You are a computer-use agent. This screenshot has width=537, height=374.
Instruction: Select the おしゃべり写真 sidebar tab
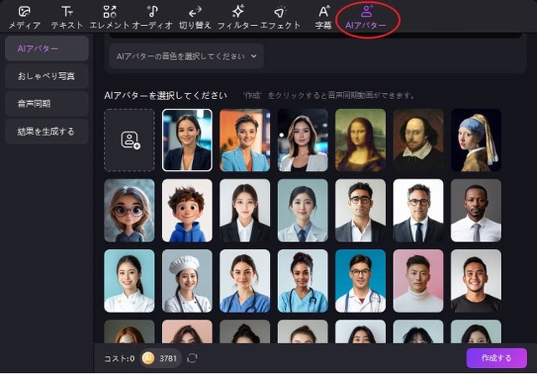coord(47,76)
